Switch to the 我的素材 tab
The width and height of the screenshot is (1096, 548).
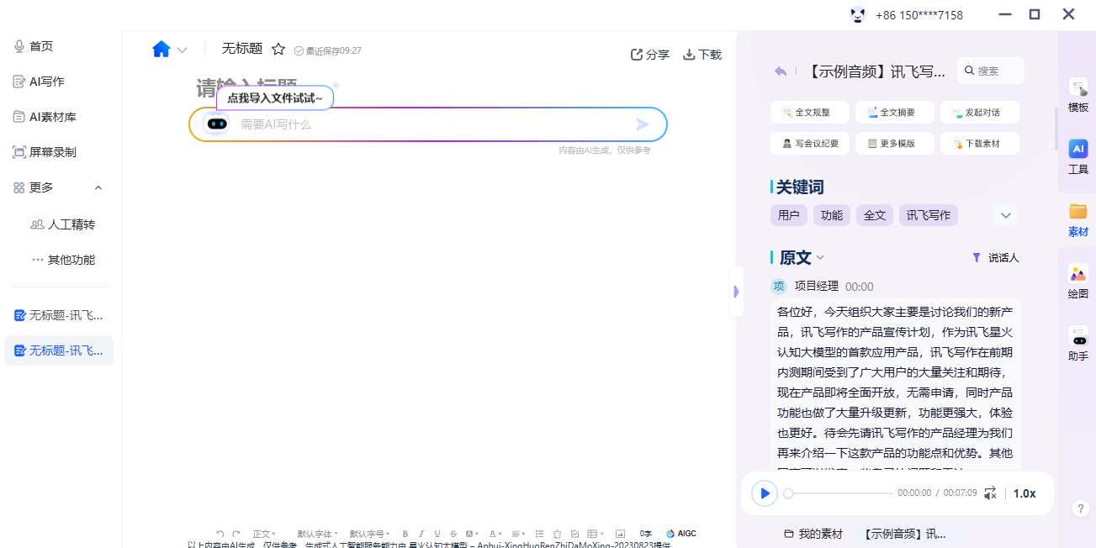pyautogui.click(x=813, y=534)
